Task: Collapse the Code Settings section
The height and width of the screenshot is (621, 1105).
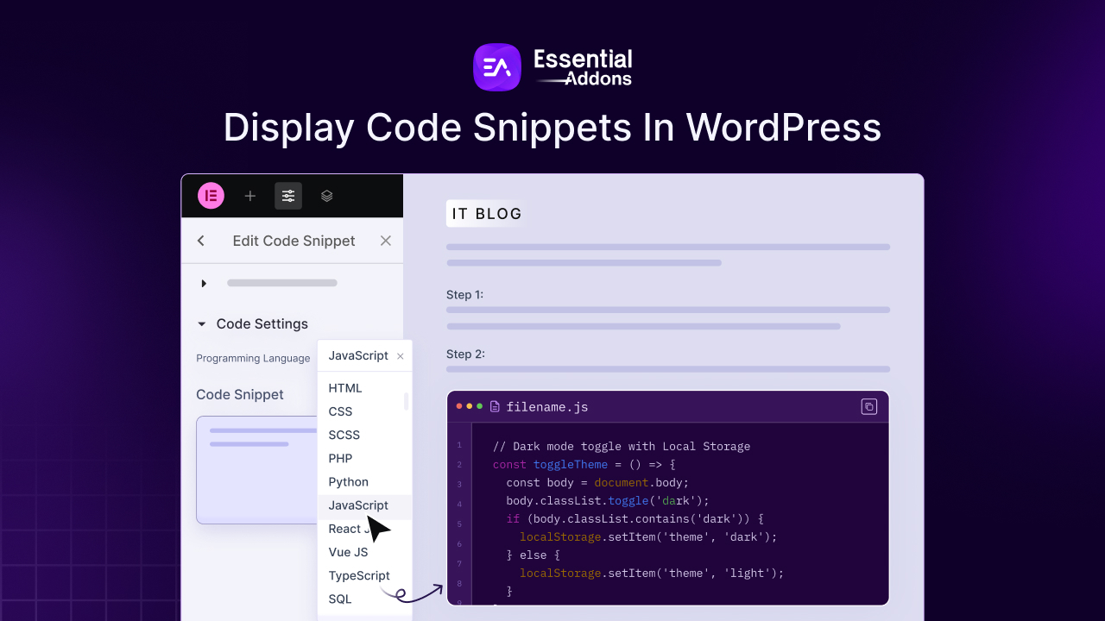Action: 204,323
